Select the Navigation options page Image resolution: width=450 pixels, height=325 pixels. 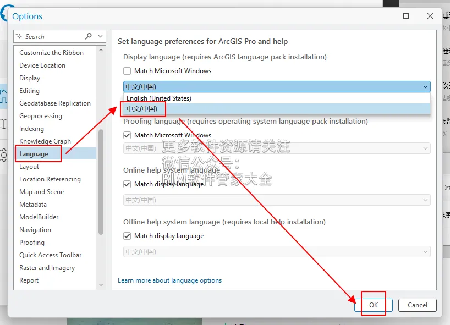[x=35, y=230]
